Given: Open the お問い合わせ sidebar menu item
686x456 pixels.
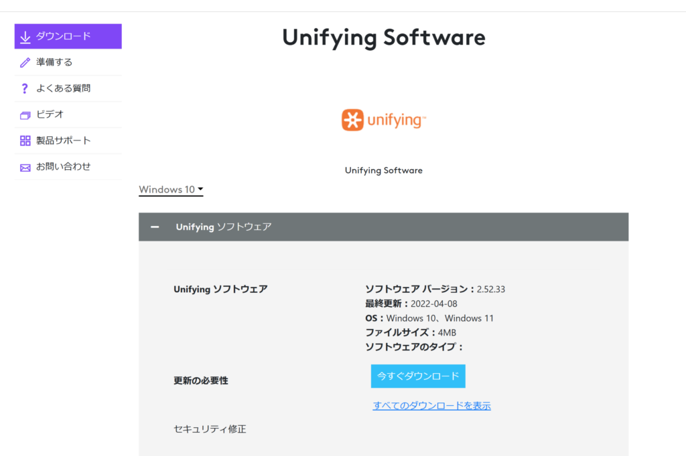Looking at the screenshot, I should 68,167.
